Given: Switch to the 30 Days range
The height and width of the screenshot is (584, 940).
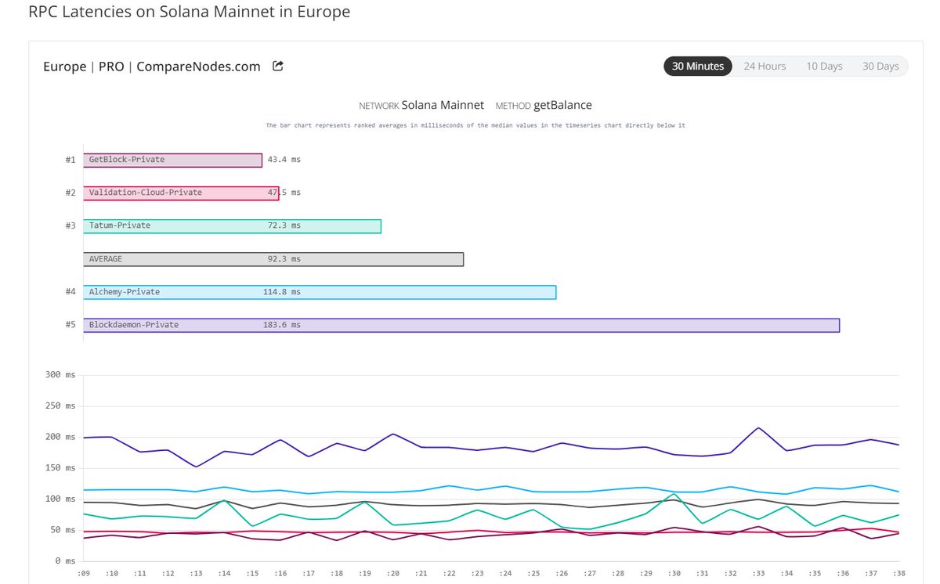Looking at the screenshot, I should click(880, 67).
